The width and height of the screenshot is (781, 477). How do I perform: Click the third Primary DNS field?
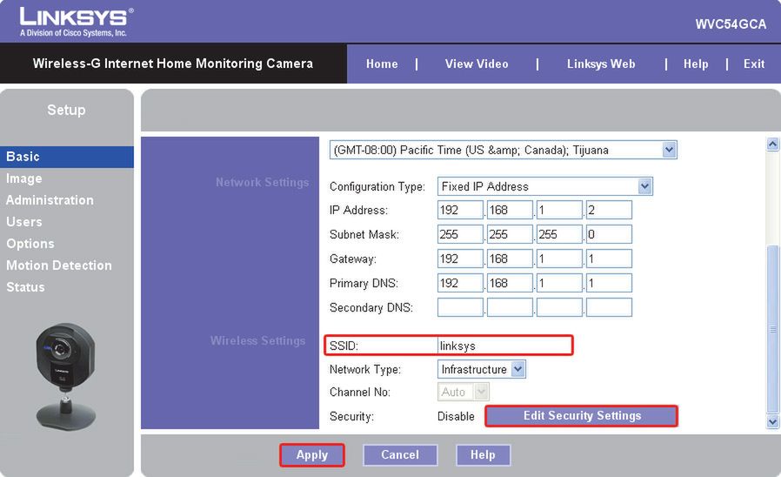559,283
